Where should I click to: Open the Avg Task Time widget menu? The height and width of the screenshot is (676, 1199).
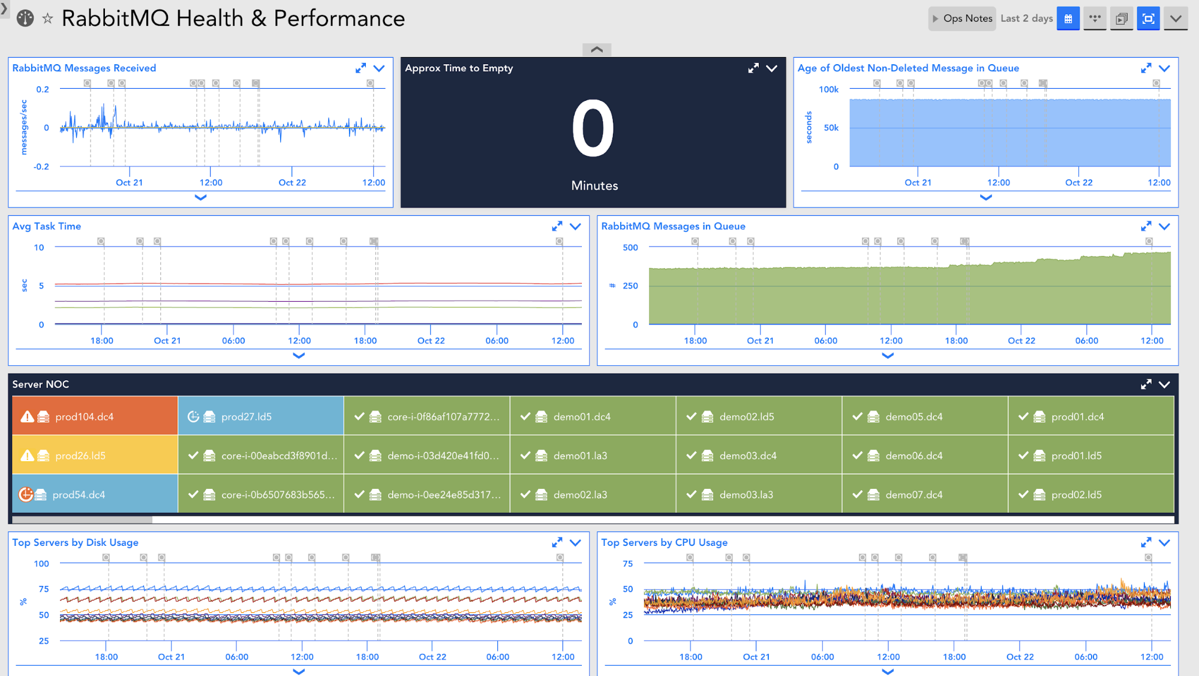pyautogui.click(x=576, y=226)
